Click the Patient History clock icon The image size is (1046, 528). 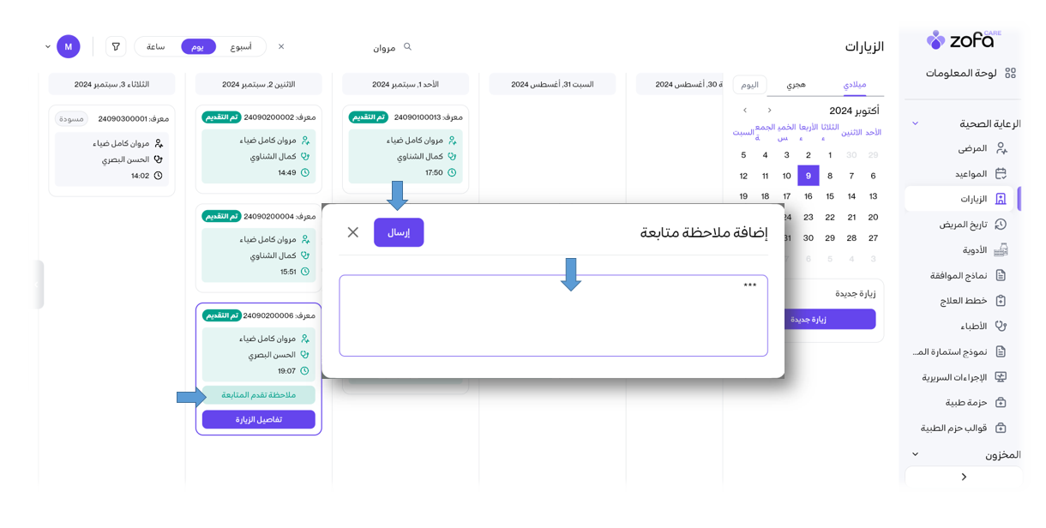pyautogui.click(x=1001, y=225)
